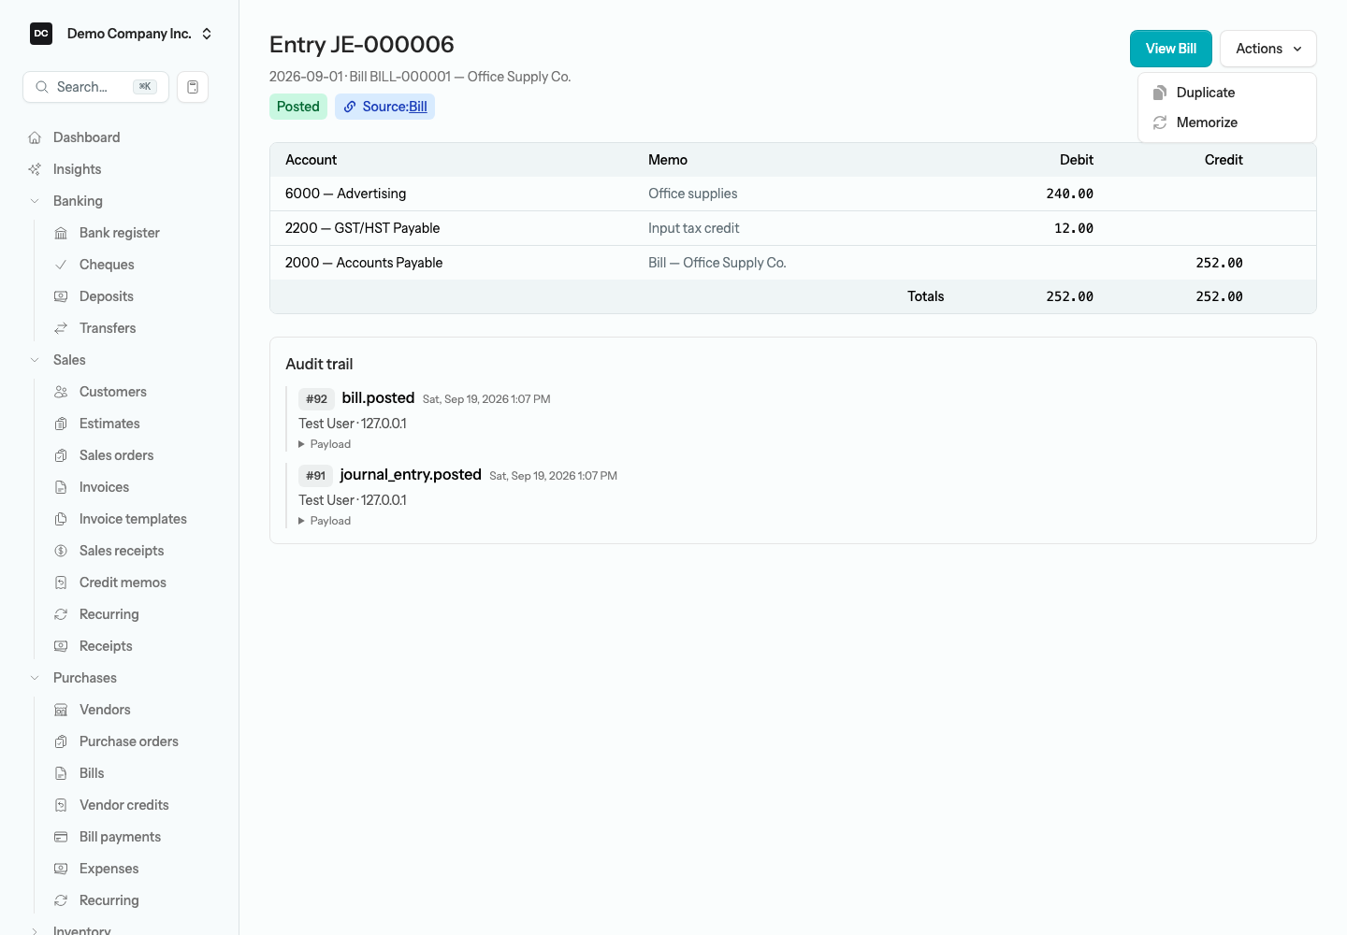Click the Search input field
Image resolution: width=1347 pixels, height=935 pixels.
[x=95, y=87]
